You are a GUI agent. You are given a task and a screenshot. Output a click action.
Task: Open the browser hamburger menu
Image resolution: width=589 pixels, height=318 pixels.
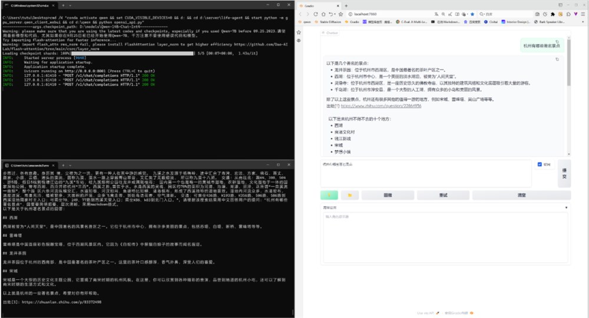tap(583, 14)
